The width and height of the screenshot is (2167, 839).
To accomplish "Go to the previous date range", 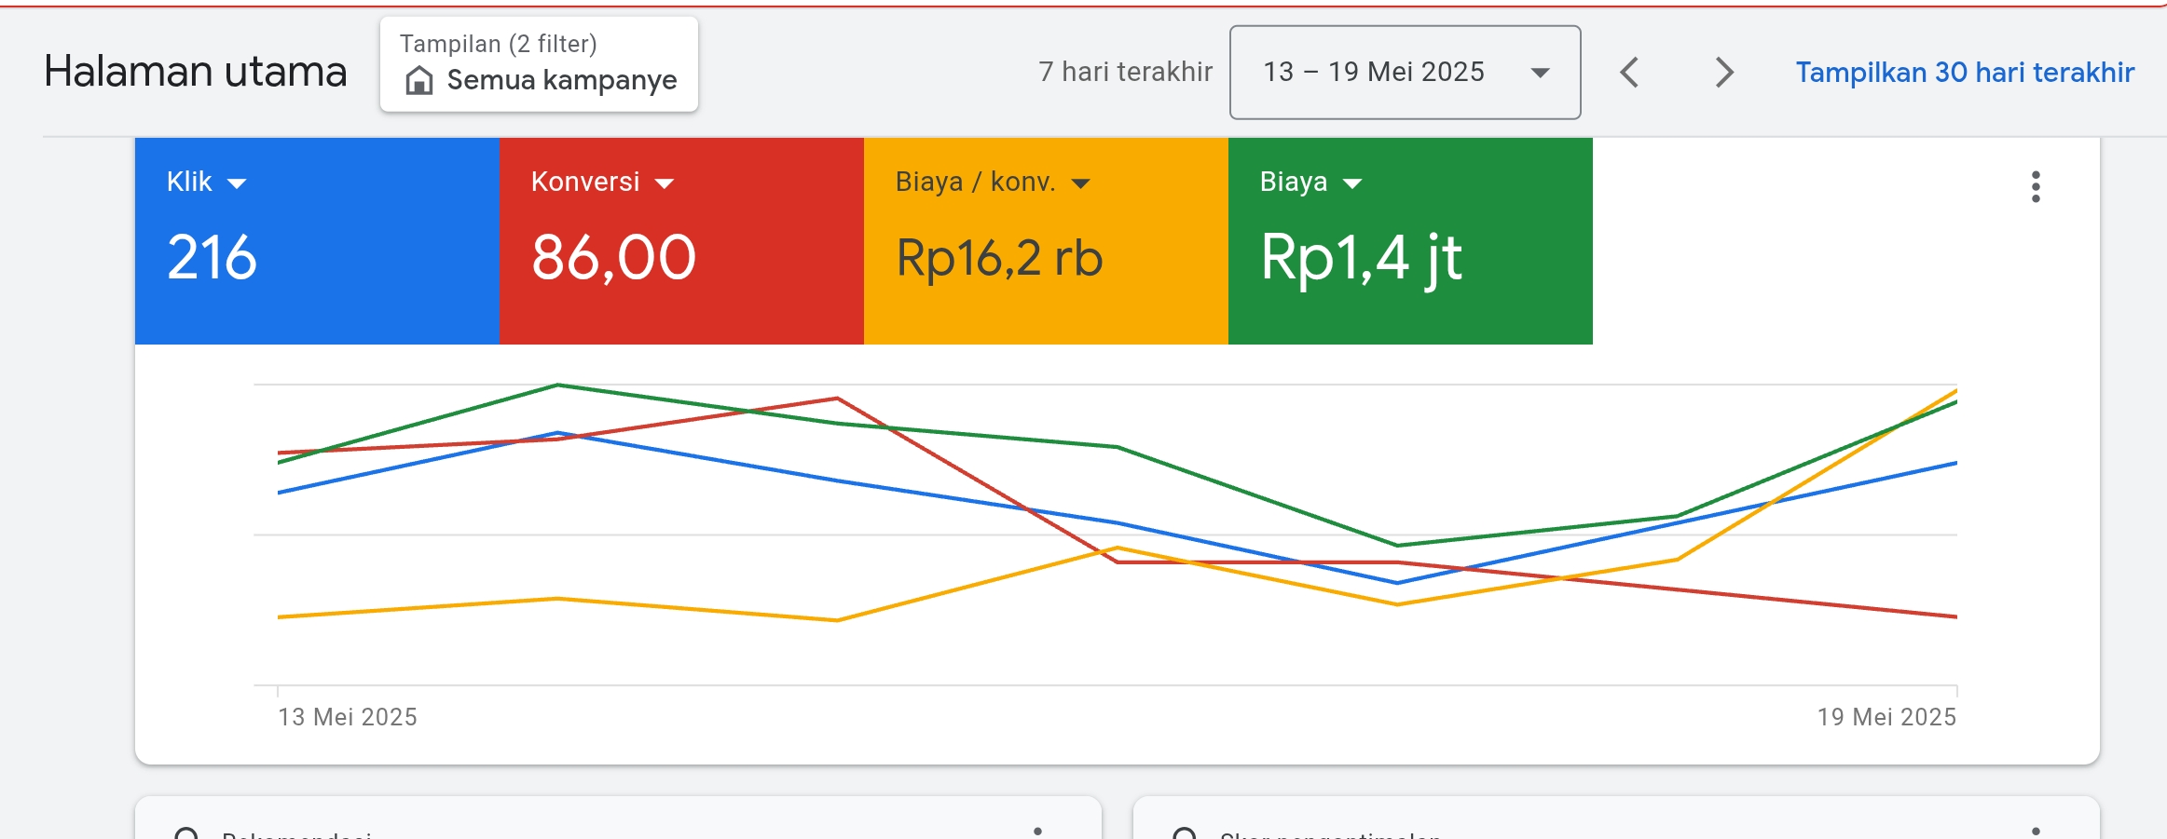I will point(1629,72).
